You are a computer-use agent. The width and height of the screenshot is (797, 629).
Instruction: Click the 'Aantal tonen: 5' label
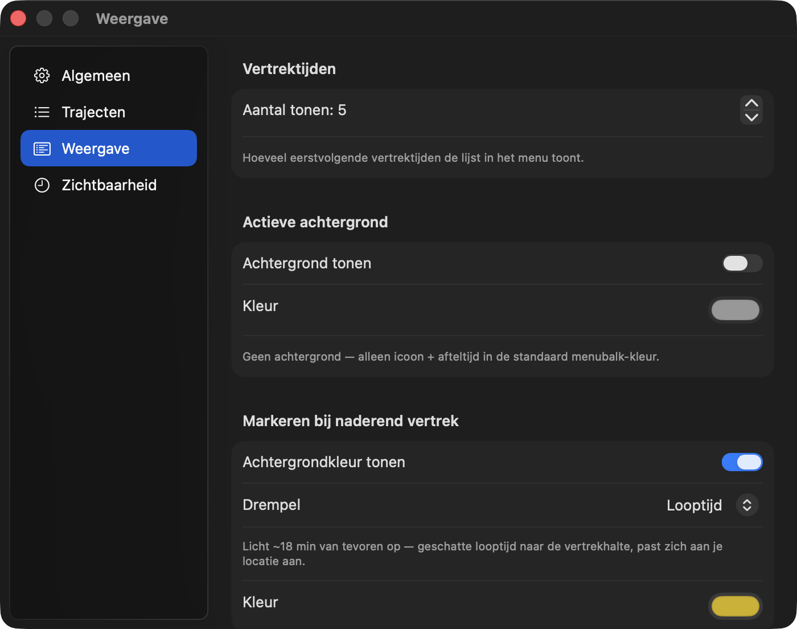coord(294,110)
